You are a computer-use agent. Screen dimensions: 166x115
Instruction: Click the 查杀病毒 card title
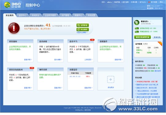tap(43, 41)
